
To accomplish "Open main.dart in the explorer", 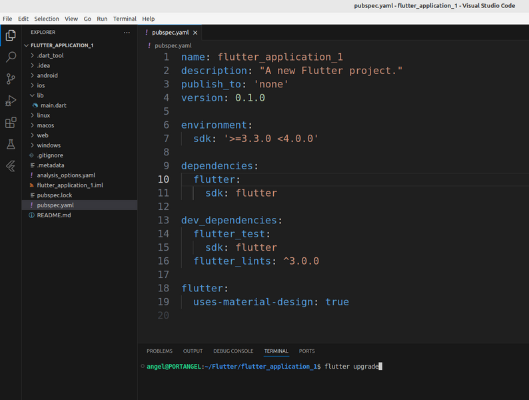I will tap(54, 105).
